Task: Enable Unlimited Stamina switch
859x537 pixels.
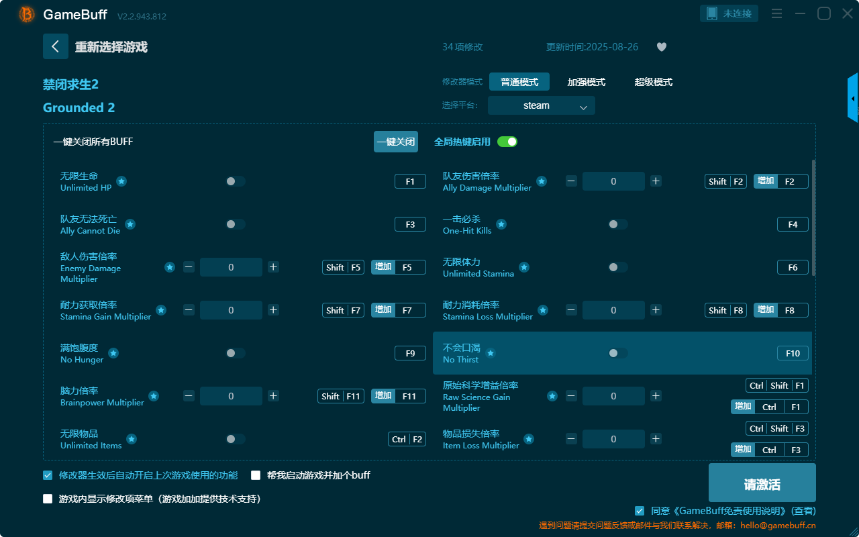Action: (x=617, y=267)
